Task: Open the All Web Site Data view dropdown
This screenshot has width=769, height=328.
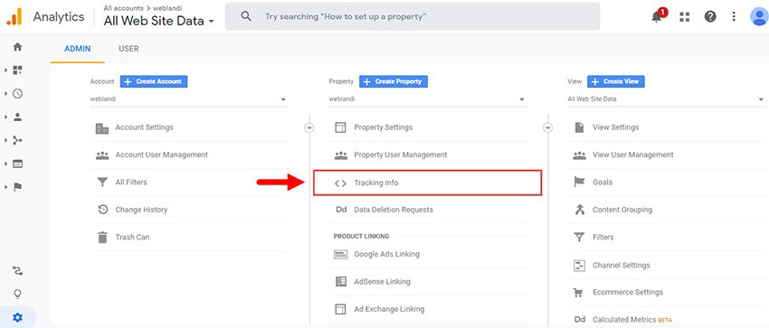Action: pyautogui.click(x=667, y=99)
